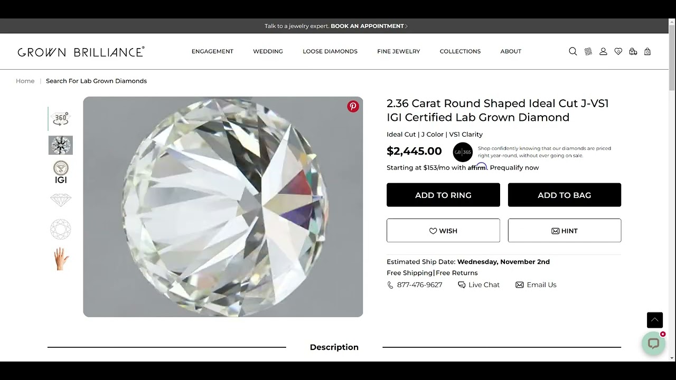
Task: Open Prequalify now with Affirm link
Action: (x=514, y=167)
